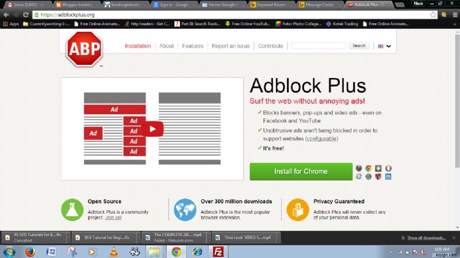Click the muted volume tray icon
460x258 pixels.
[x=423, y=252]
